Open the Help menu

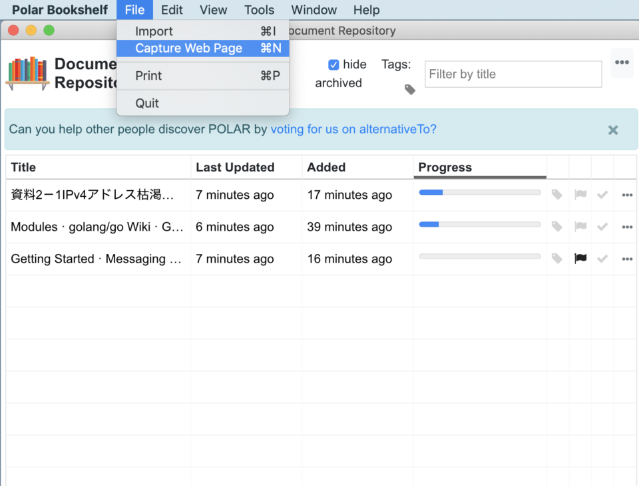click(x=366, y=10)
